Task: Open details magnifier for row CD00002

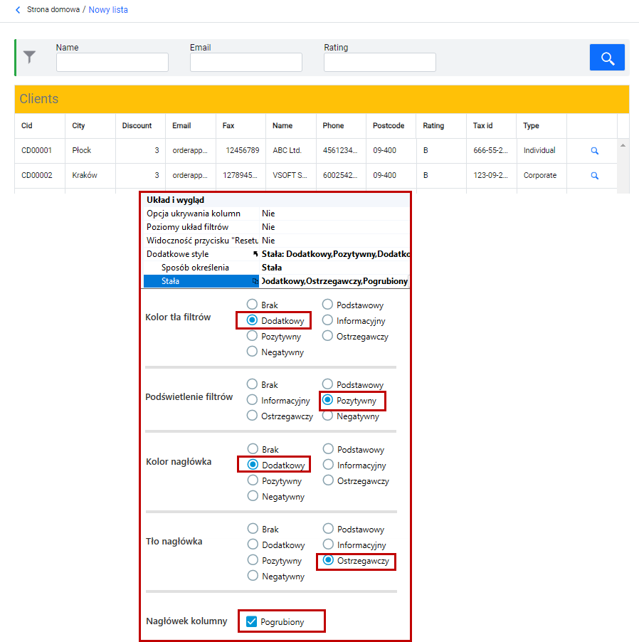Action: click(x=594, y=176)
